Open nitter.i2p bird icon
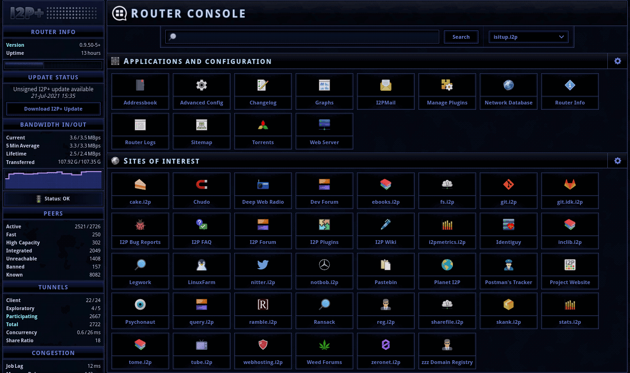Viewport: 630px width, 373px height. pyautogui.click(x=263, y=265)
